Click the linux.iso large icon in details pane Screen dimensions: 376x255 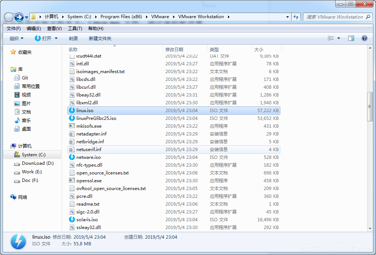click(x=18, y=242)
